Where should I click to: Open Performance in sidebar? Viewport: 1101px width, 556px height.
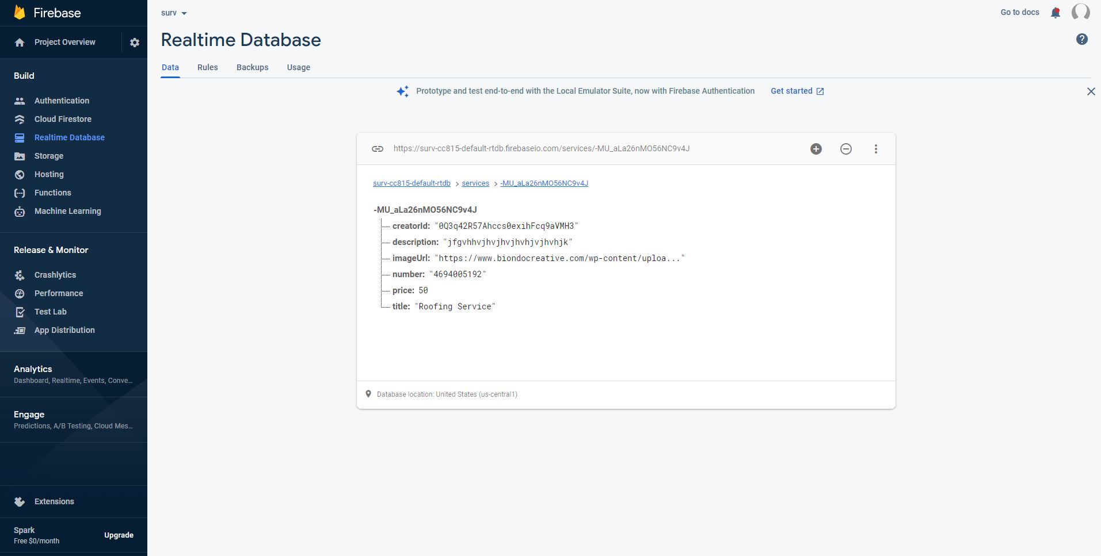pyautogui.click(x=59, y=293)
